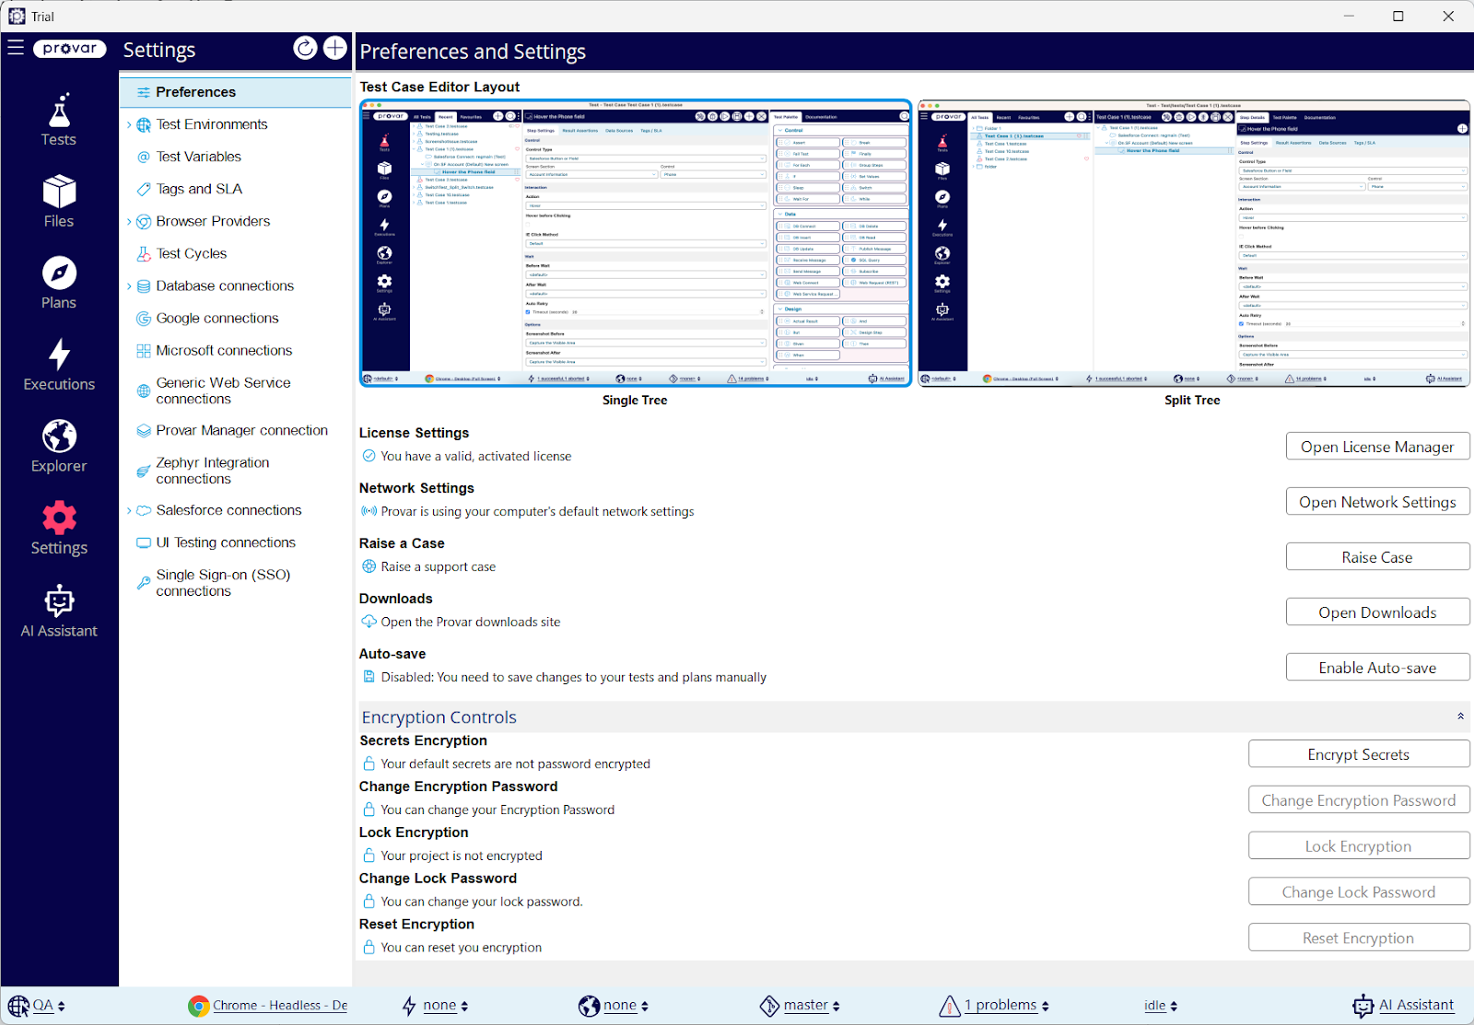Click Open Network Settings button
The image size is (1474, 1025).
pyautogui.click(x=1377, y=502)
